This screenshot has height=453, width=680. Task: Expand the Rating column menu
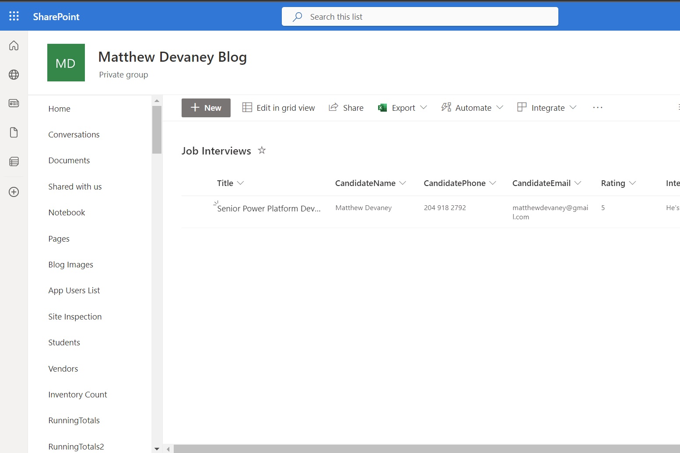point(632,183)
